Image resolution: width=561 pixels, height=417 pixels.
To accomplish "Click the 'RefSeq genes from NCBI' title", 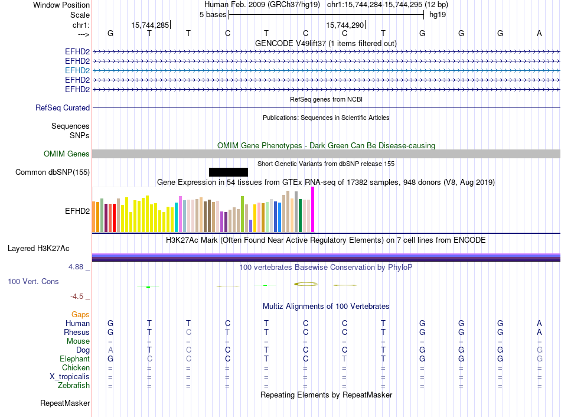I will point(326,99).
